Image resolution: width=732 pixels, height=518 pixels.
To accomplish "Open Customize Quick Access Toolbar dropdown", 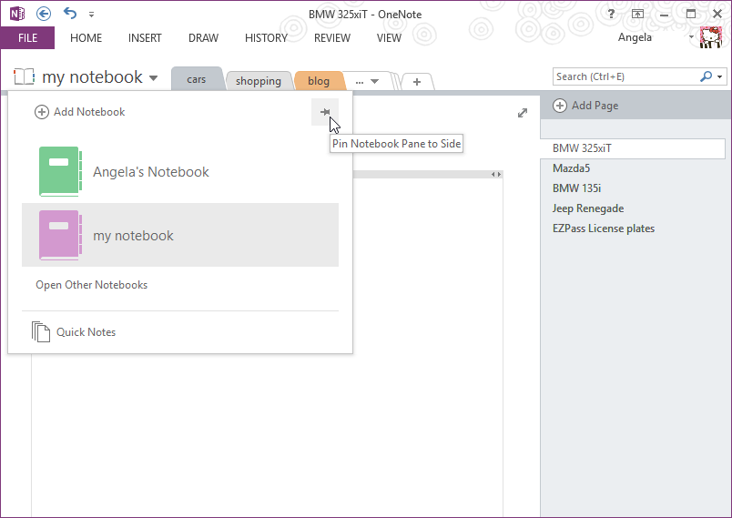I will click(91, 15).
